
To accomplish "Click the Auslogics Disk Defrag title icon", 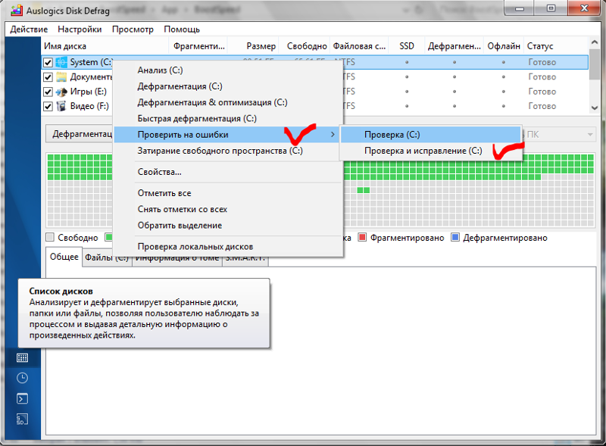I will (x=16, y=11).
